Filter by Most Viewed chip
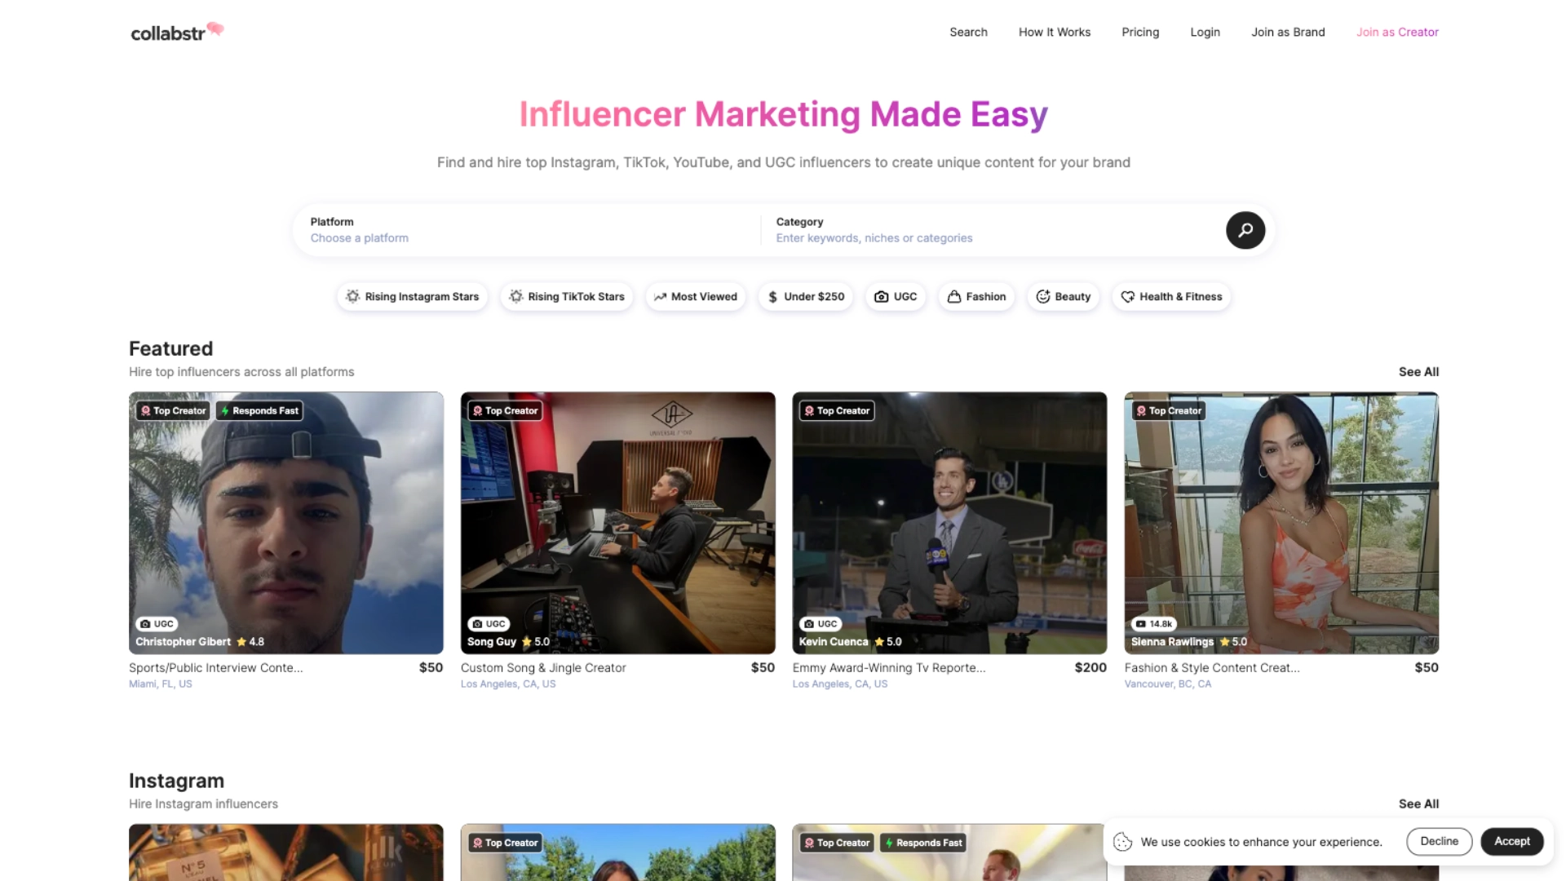This screenshot has width=1566, height=881. click(695, 297)
